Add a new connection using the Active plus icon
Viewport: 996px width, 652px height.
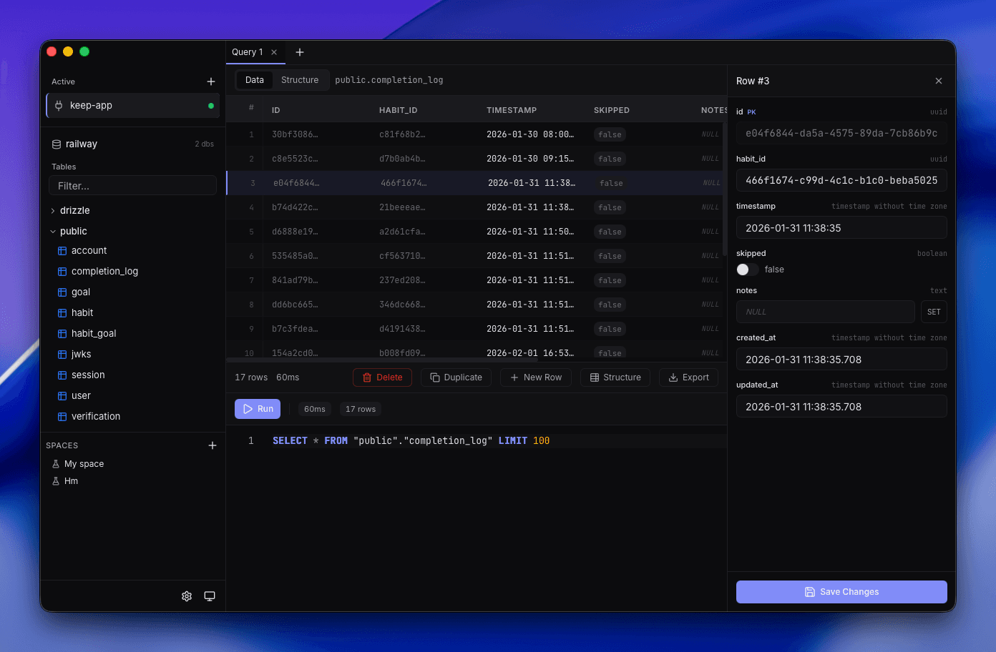click(x=211, y=81)
